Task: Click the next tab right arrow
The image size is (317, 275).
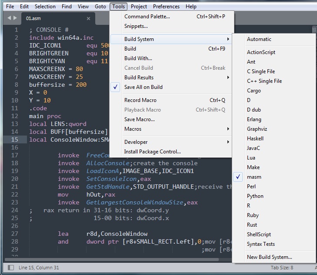Action: pyautogui.click(x=15, y=18)
